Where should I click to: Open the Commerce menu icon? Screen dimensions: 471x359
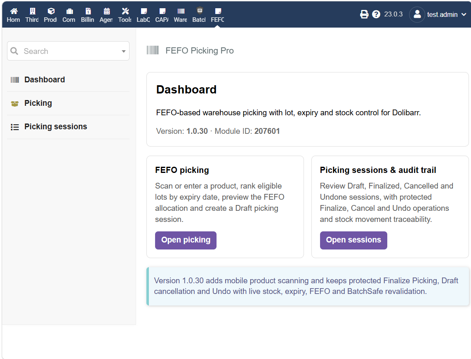69,12
